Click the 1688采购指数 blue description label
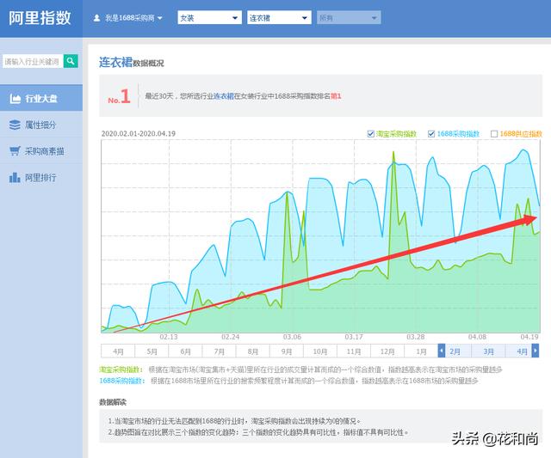This screenshot has width=551, height=458. click(x=122, y=381)
